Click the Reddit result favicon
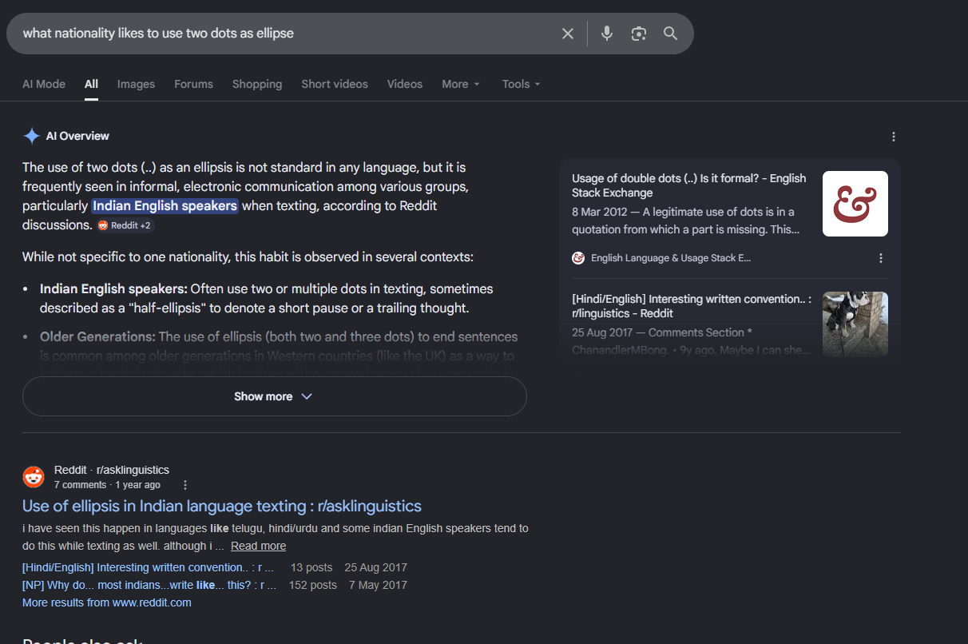This screenshot has height=644, width=968. click(x=34, y=477)
